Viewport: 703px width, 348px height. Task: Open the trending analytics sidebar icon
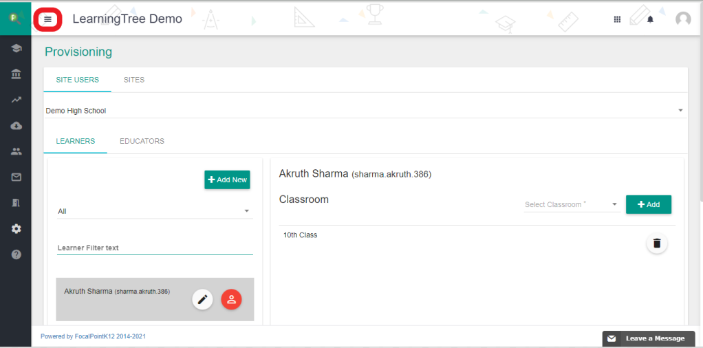tap(16, 100)
